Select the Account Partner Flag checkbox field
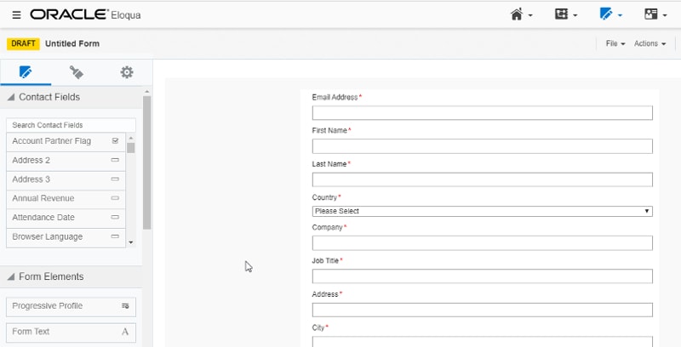 coord(66,141)
